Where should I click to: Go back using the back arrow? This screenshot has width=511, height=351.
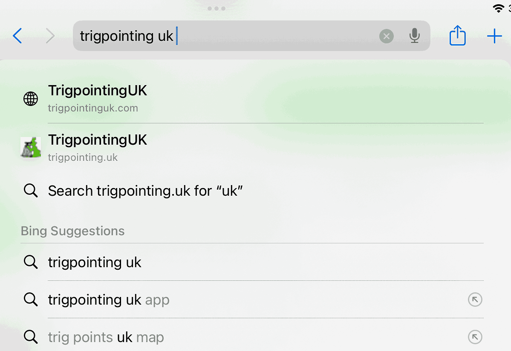click(x=17, y=36)
